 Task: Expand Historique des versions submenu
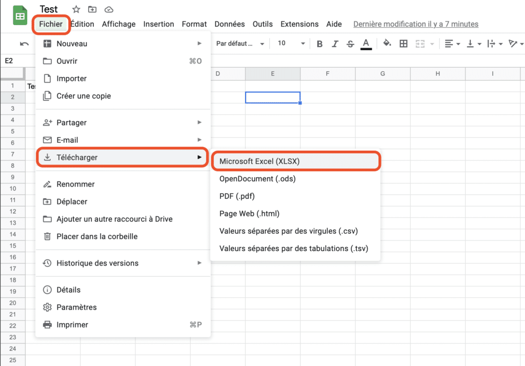tap(123, 263)
